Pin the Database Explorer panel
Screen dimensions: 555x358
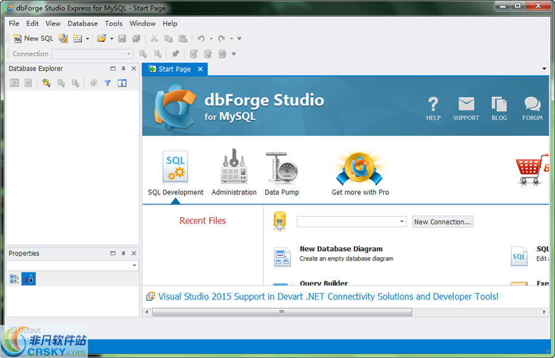(123, 69)
